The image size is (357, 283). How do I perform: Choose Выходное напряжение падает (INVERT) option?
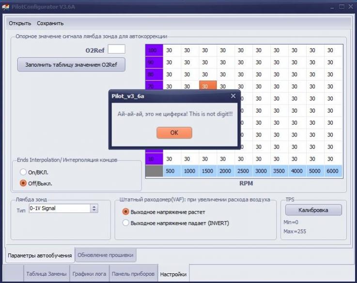[x=125, y=223]
